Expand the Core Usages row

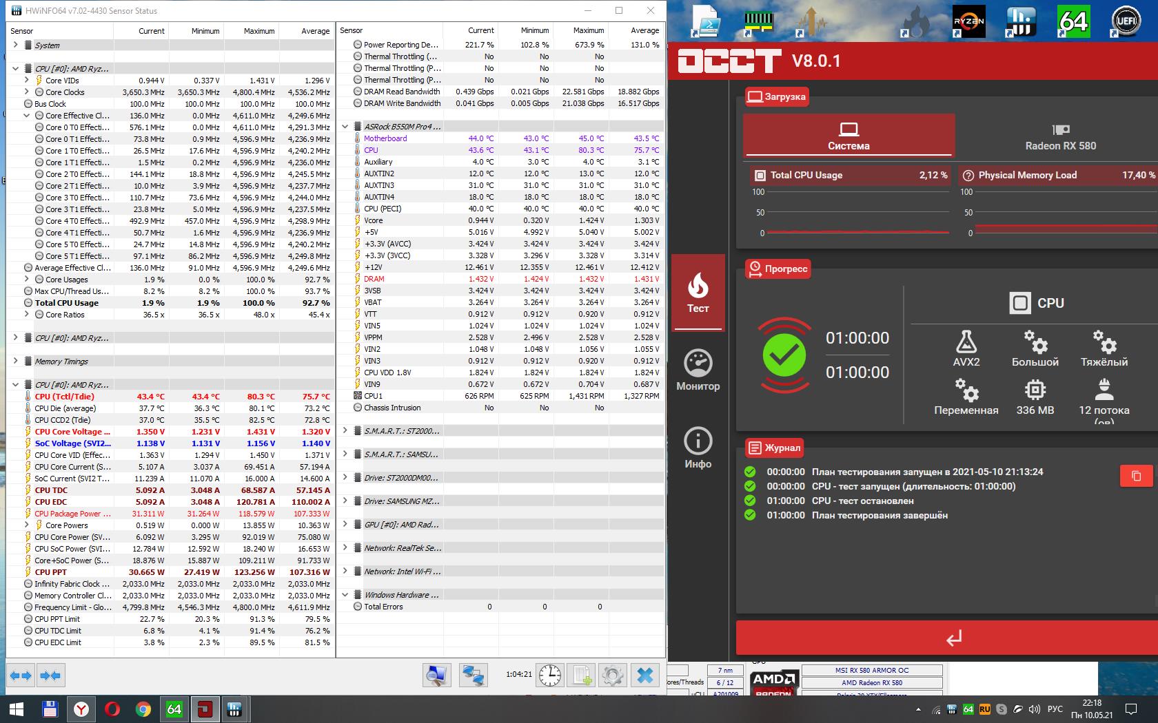26,279
